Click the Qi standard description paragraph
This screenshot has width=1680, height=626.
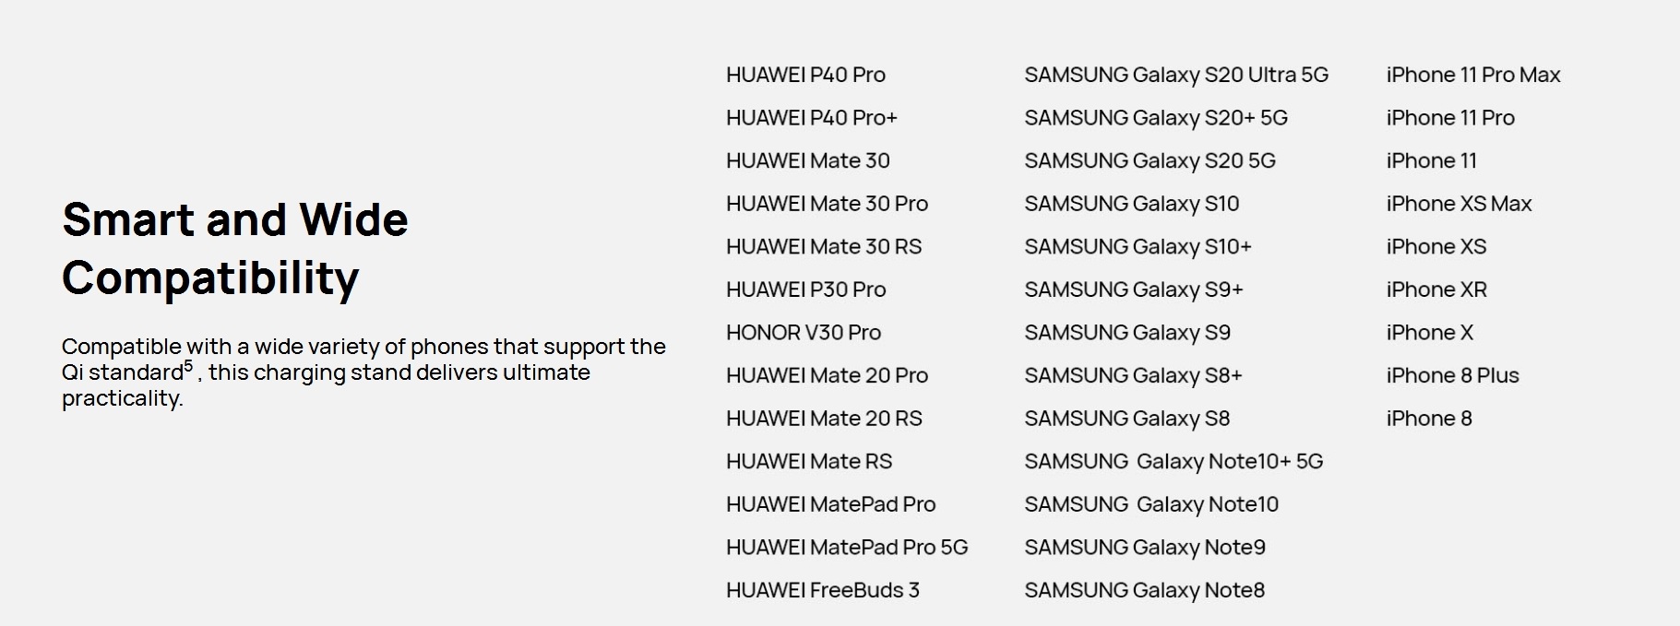(x=363, y=372)
